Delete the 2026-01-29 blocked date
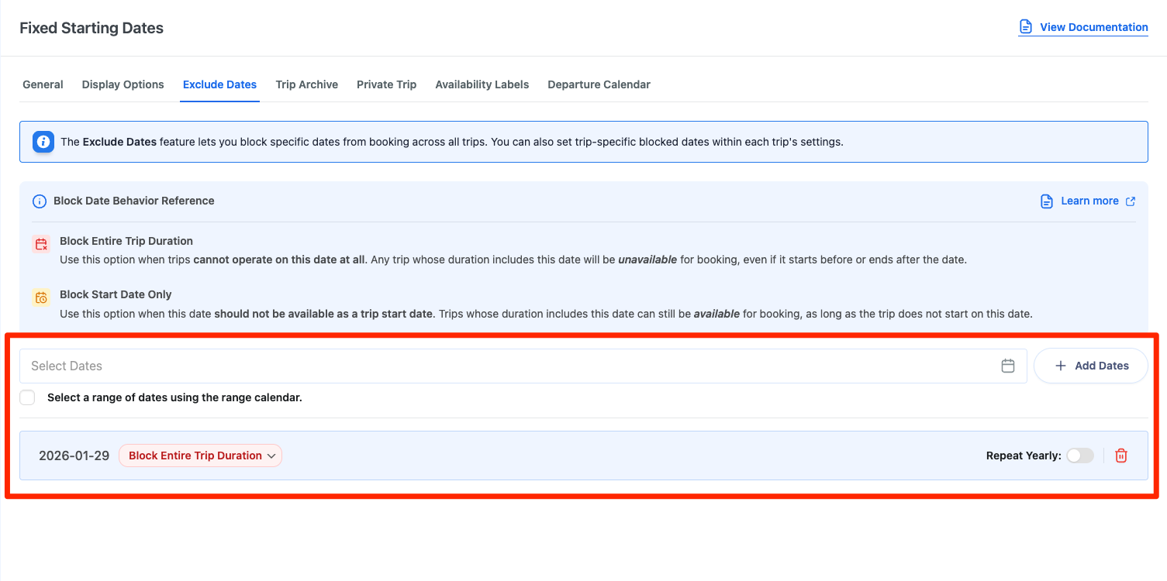Viewport: 1167px width, 581px height. [1120, 456]
